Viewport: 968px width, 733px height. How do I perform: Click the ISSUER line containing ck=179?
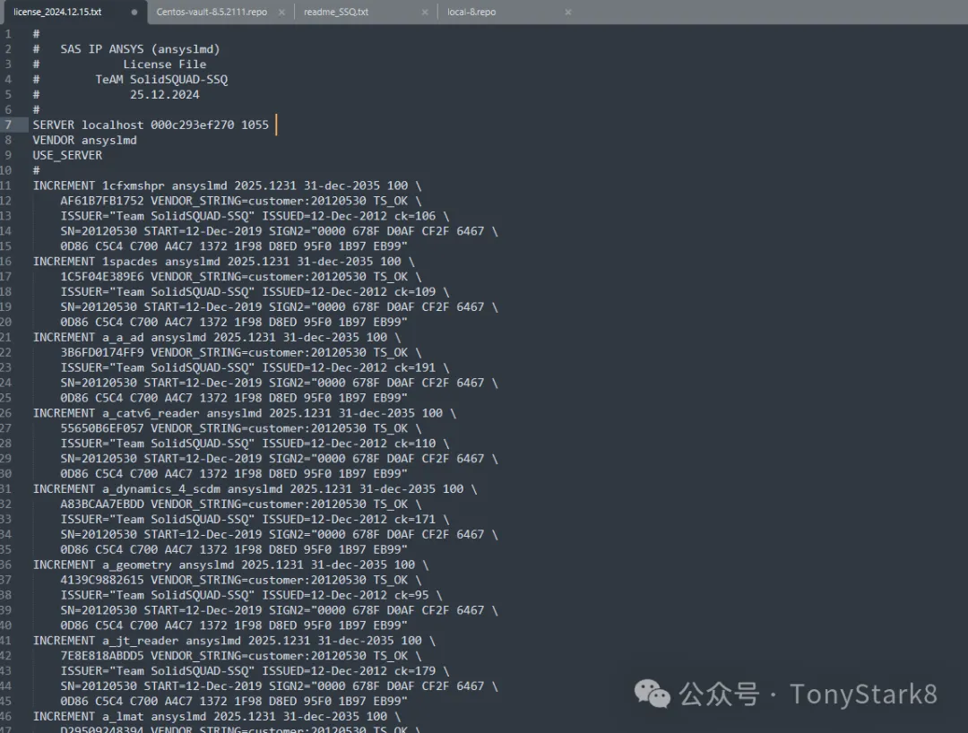click(x=255, y=671)
